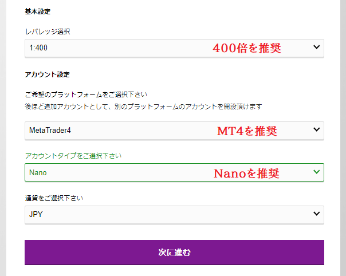Click the red Nanoを推奨 annotation
This screenshot has width=346, height=276.
[246, 173]
